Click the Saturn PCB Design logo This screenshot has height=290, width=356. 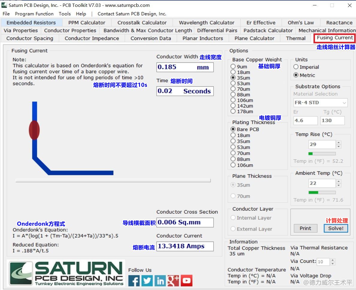pos(66,273)
